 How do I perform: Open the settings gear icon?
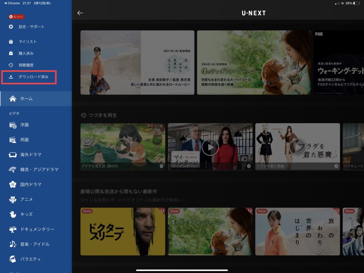(11, 27)
